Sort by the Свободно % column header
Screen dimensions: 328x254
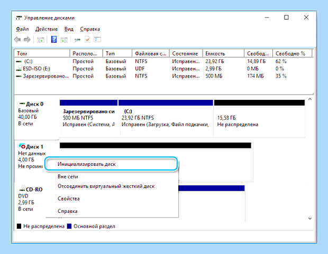click(x=292, y=53)
